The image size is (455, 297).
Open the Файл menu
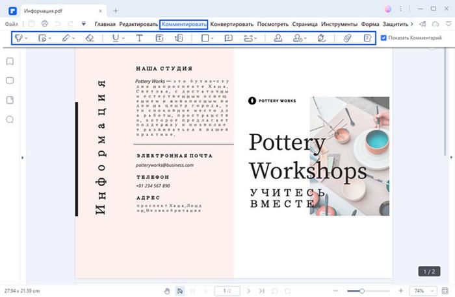pyautogui.click(x=11, y=24)
